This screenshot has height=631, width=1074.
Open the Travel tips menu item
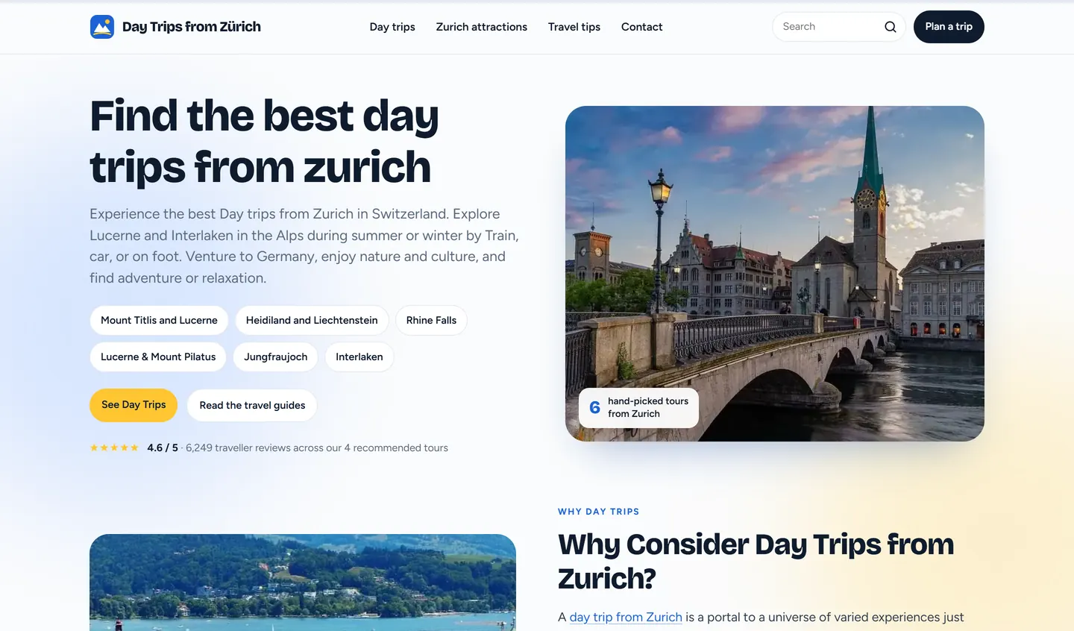(x=574, y=27)
